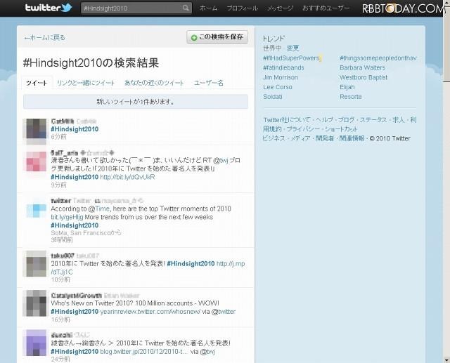Click the @Time mention
This screenshot has width=450, height=363.
[99, 209]
